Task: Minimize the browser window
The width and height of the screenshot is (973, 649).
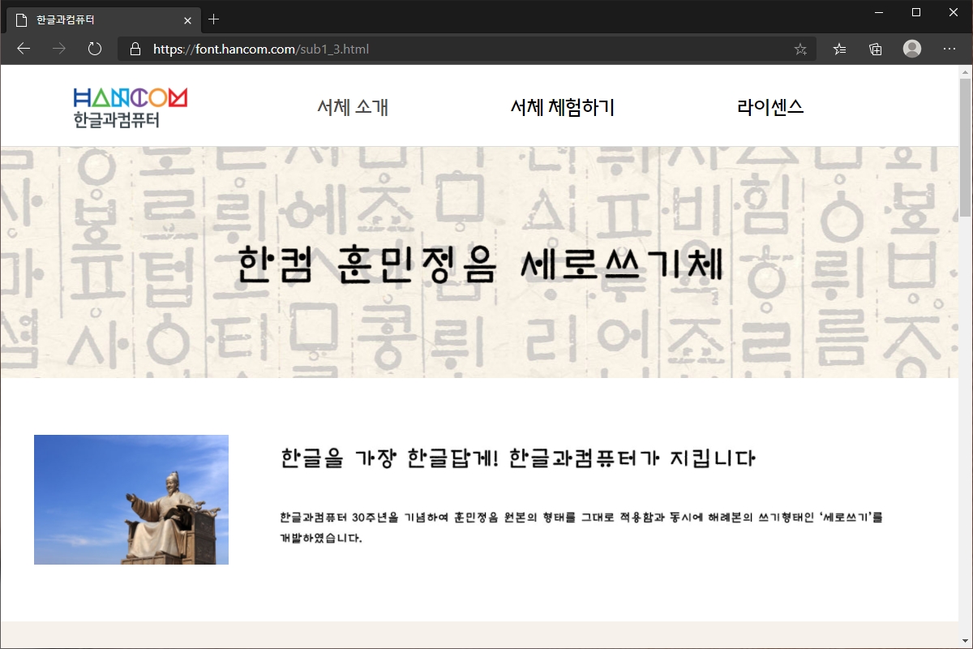Action: click(879, 12)
